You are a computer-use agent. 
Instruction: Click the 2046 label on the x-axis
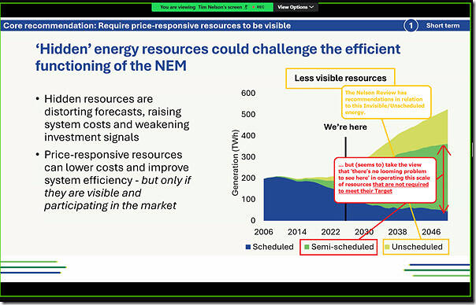coord(431,232)
